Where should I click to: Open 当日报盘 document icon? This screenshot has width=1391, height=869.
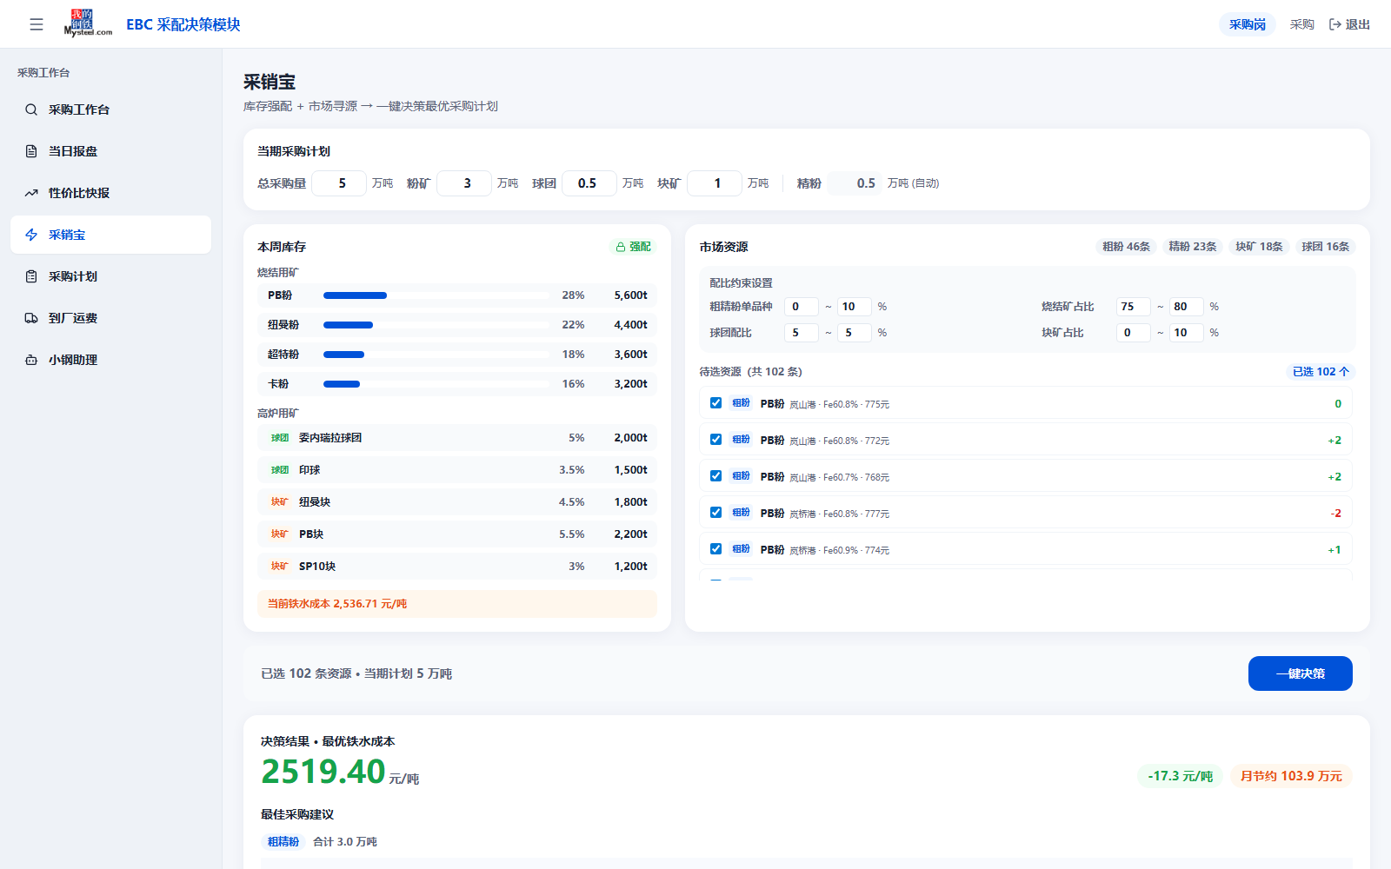point(31,151)
